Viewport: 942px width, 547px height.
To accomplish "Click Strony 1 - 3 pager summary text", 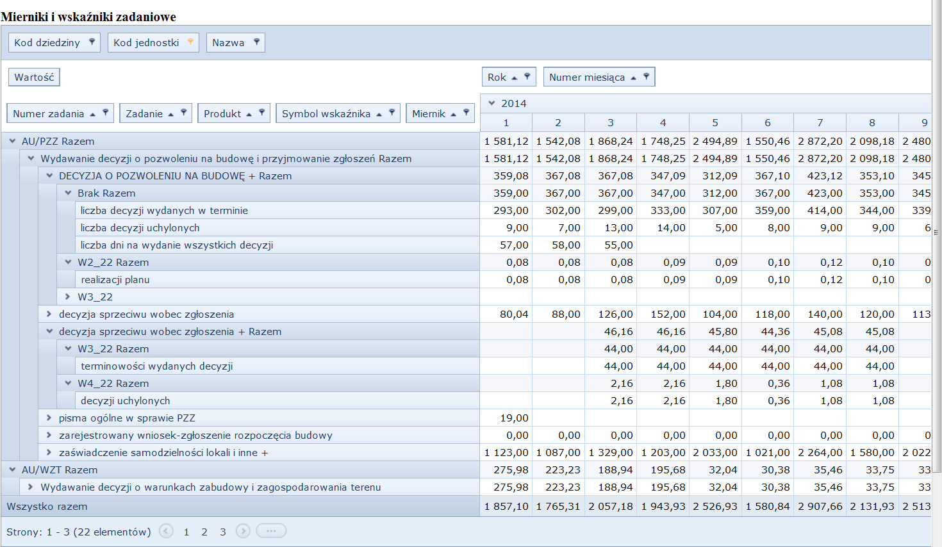I will tap(79, 532).
